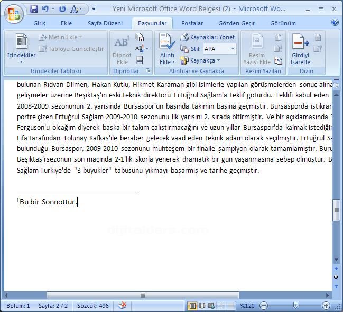This screenshot has width=343, height=312.
Task: Click the Sayfa: 2 / 2 status indicator
Action: click(53, 306)
